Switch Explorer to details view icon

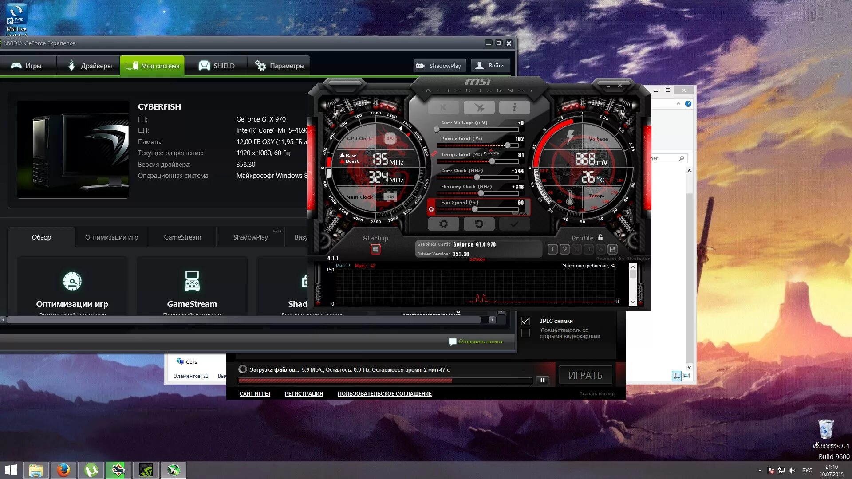677,376
